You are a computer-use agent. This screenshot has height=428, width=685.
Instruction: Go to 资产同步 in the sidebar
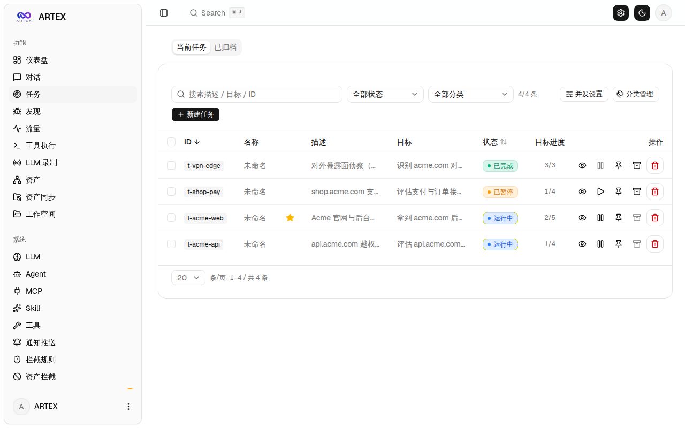pyautogui.click(x=73, y=197)
